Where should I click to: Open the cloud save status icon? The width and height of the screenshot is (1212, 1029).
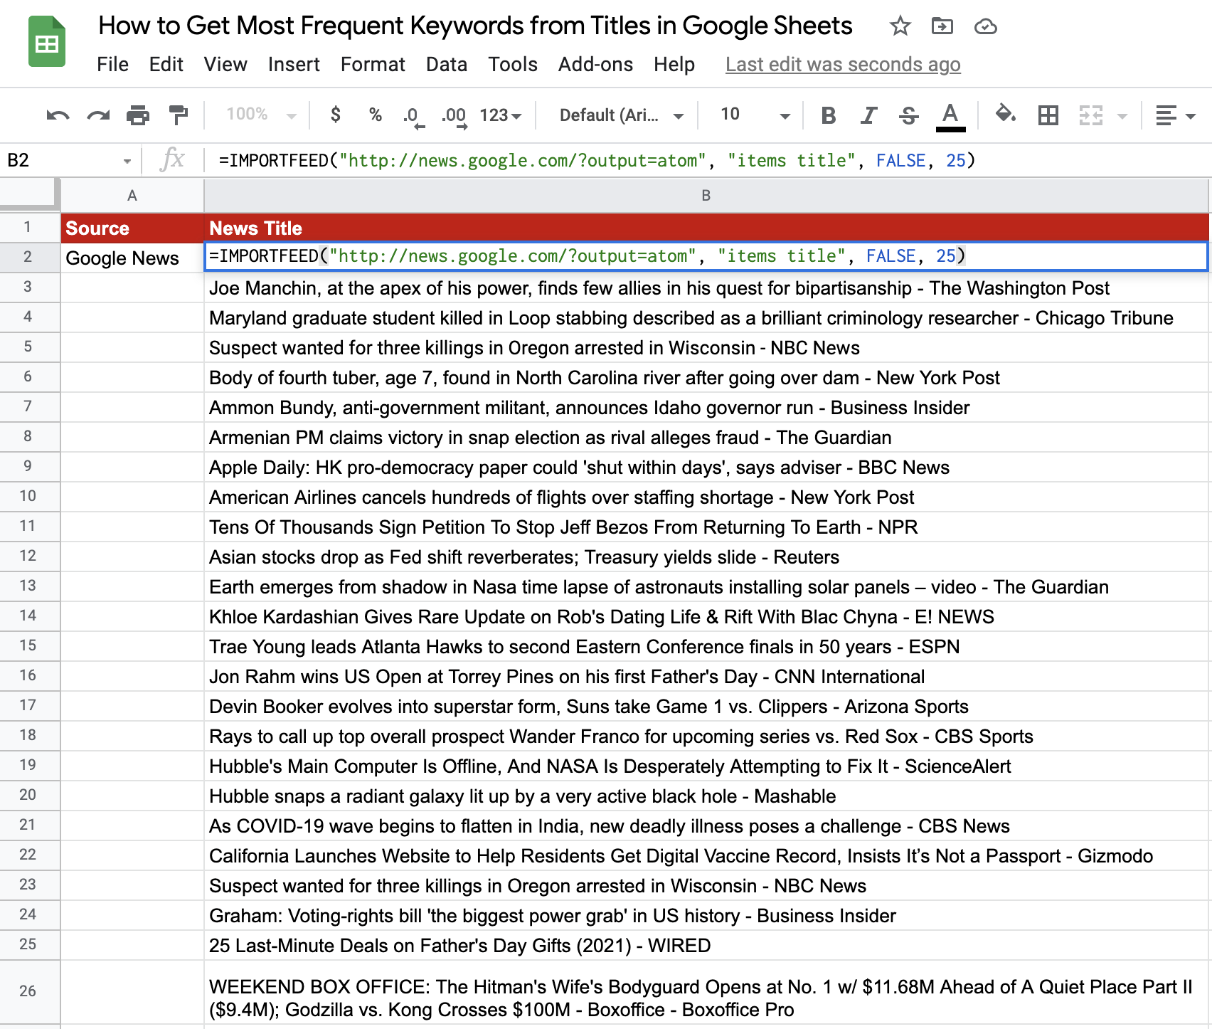[x=985, y=27]
